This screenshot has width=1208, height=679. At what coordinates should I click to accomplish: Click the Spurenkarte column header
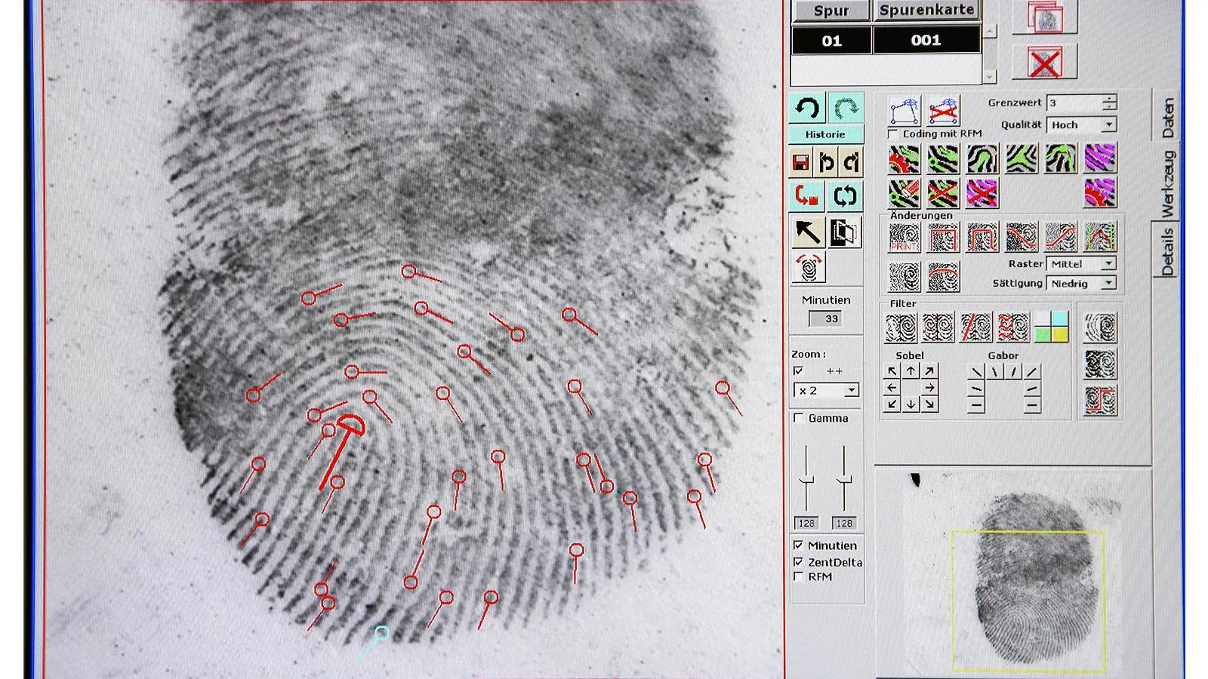coord(926,11)
